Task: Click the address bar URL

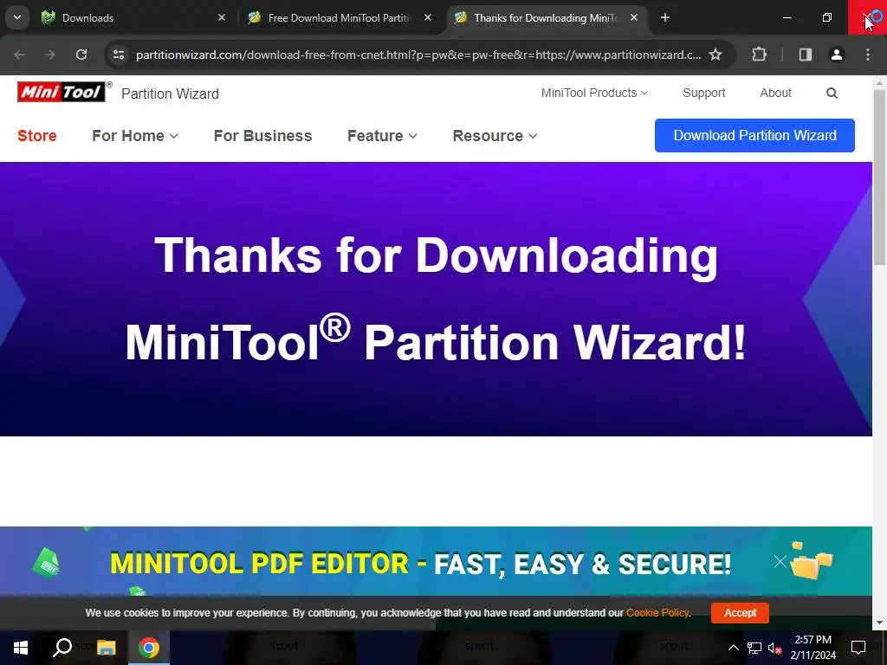Action: 418,55
